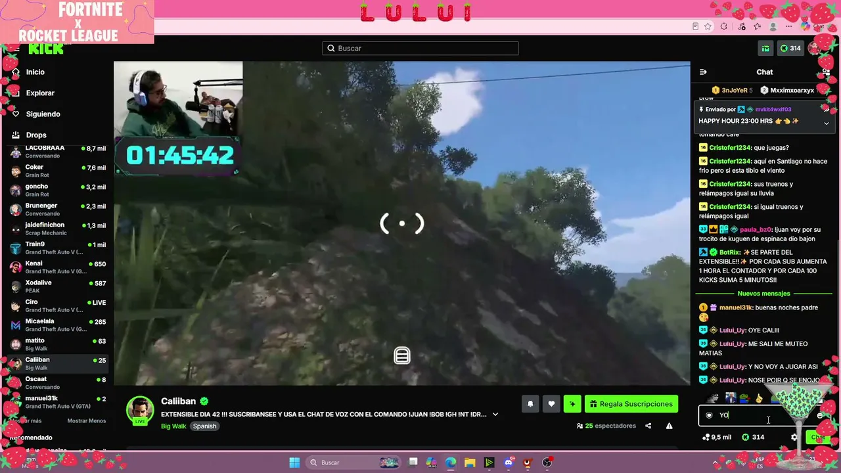
Task: Click Regala Suscripciones button
Action: click(631, 404)
